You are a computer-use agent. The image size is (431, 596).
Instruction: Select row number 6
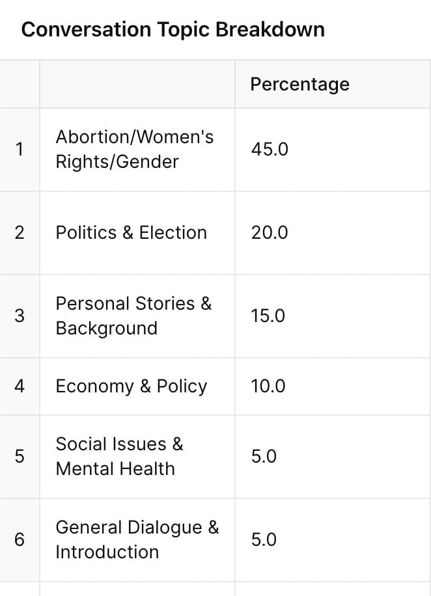pos(20,539)
